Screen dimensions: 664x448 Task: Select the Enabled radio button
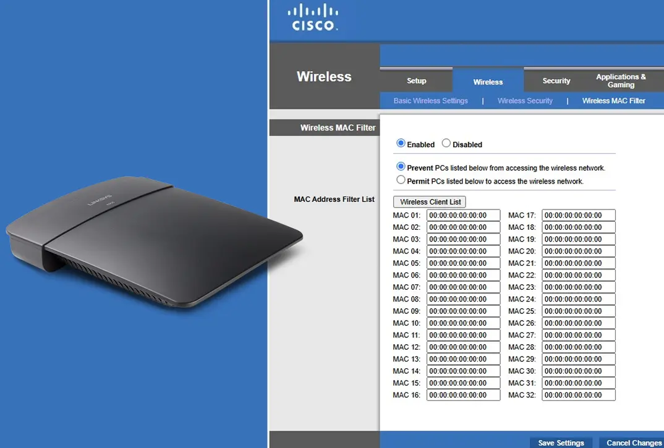tap(401, 143)
